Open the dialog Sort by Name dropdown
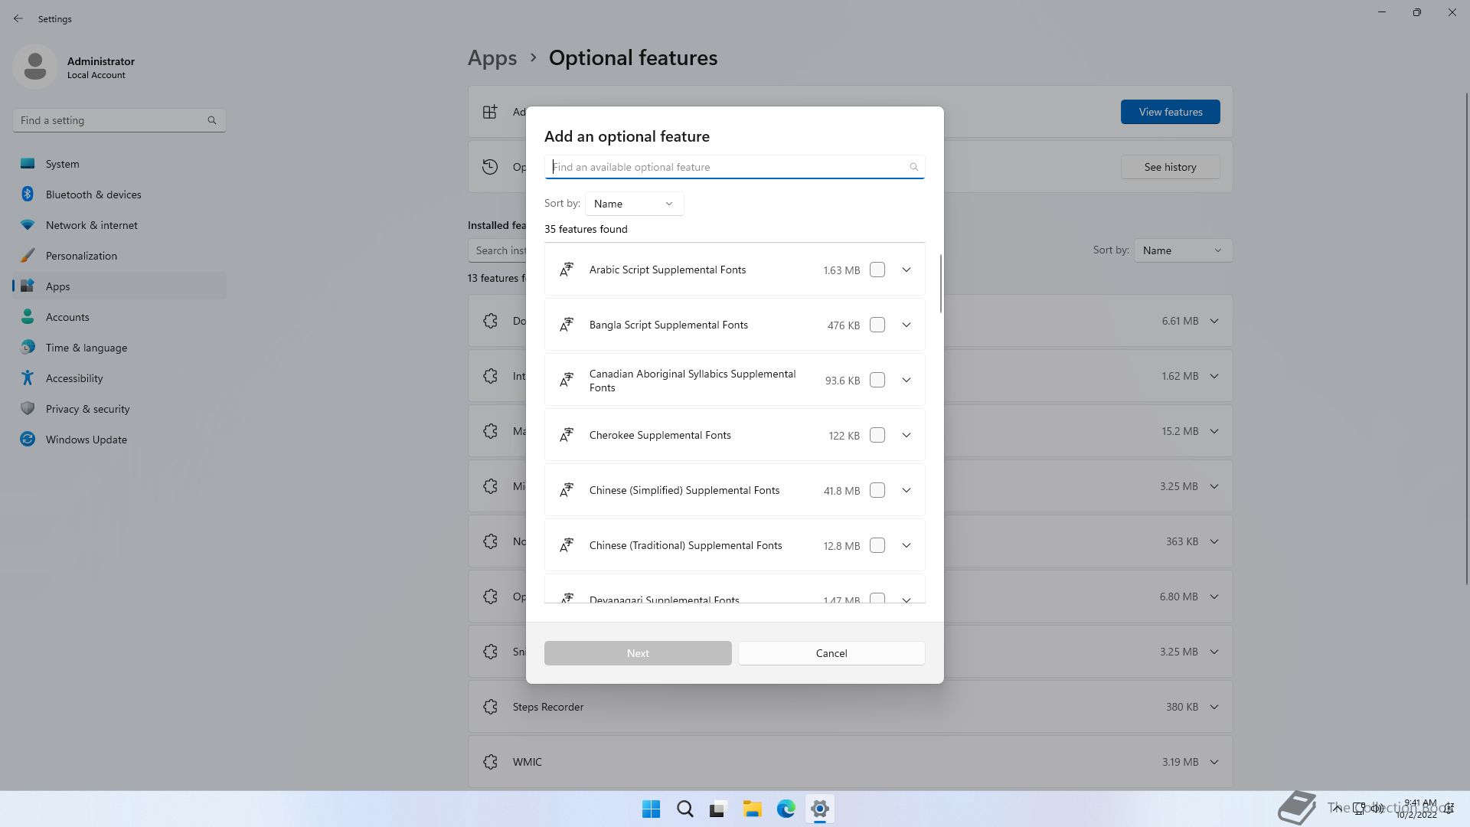 point(634,204)
